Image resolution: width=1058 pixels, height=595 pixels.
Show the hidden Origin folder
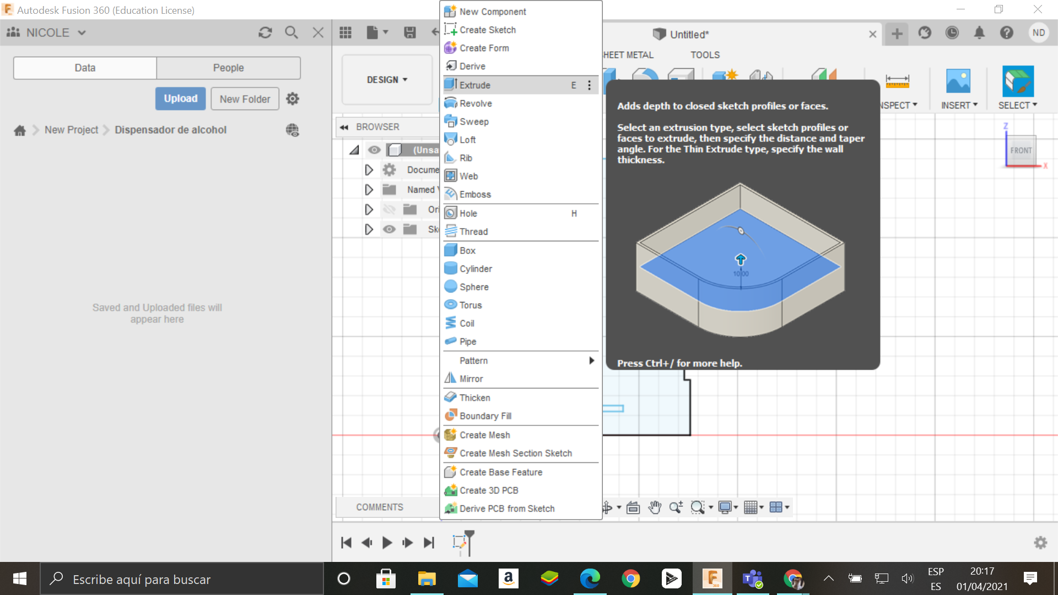pos(389,209)
